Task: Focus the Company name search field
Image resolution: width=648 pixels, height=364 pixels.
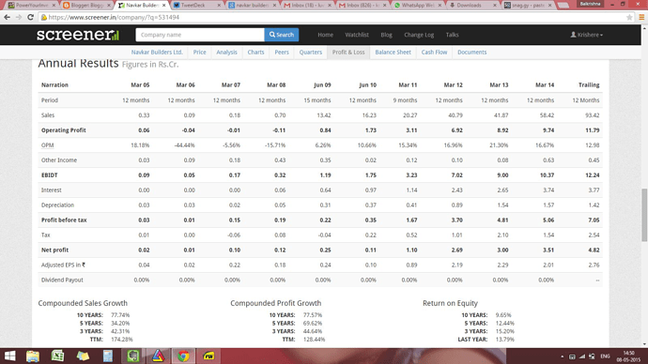Action: pyautogui.click(x=200, y=35)
